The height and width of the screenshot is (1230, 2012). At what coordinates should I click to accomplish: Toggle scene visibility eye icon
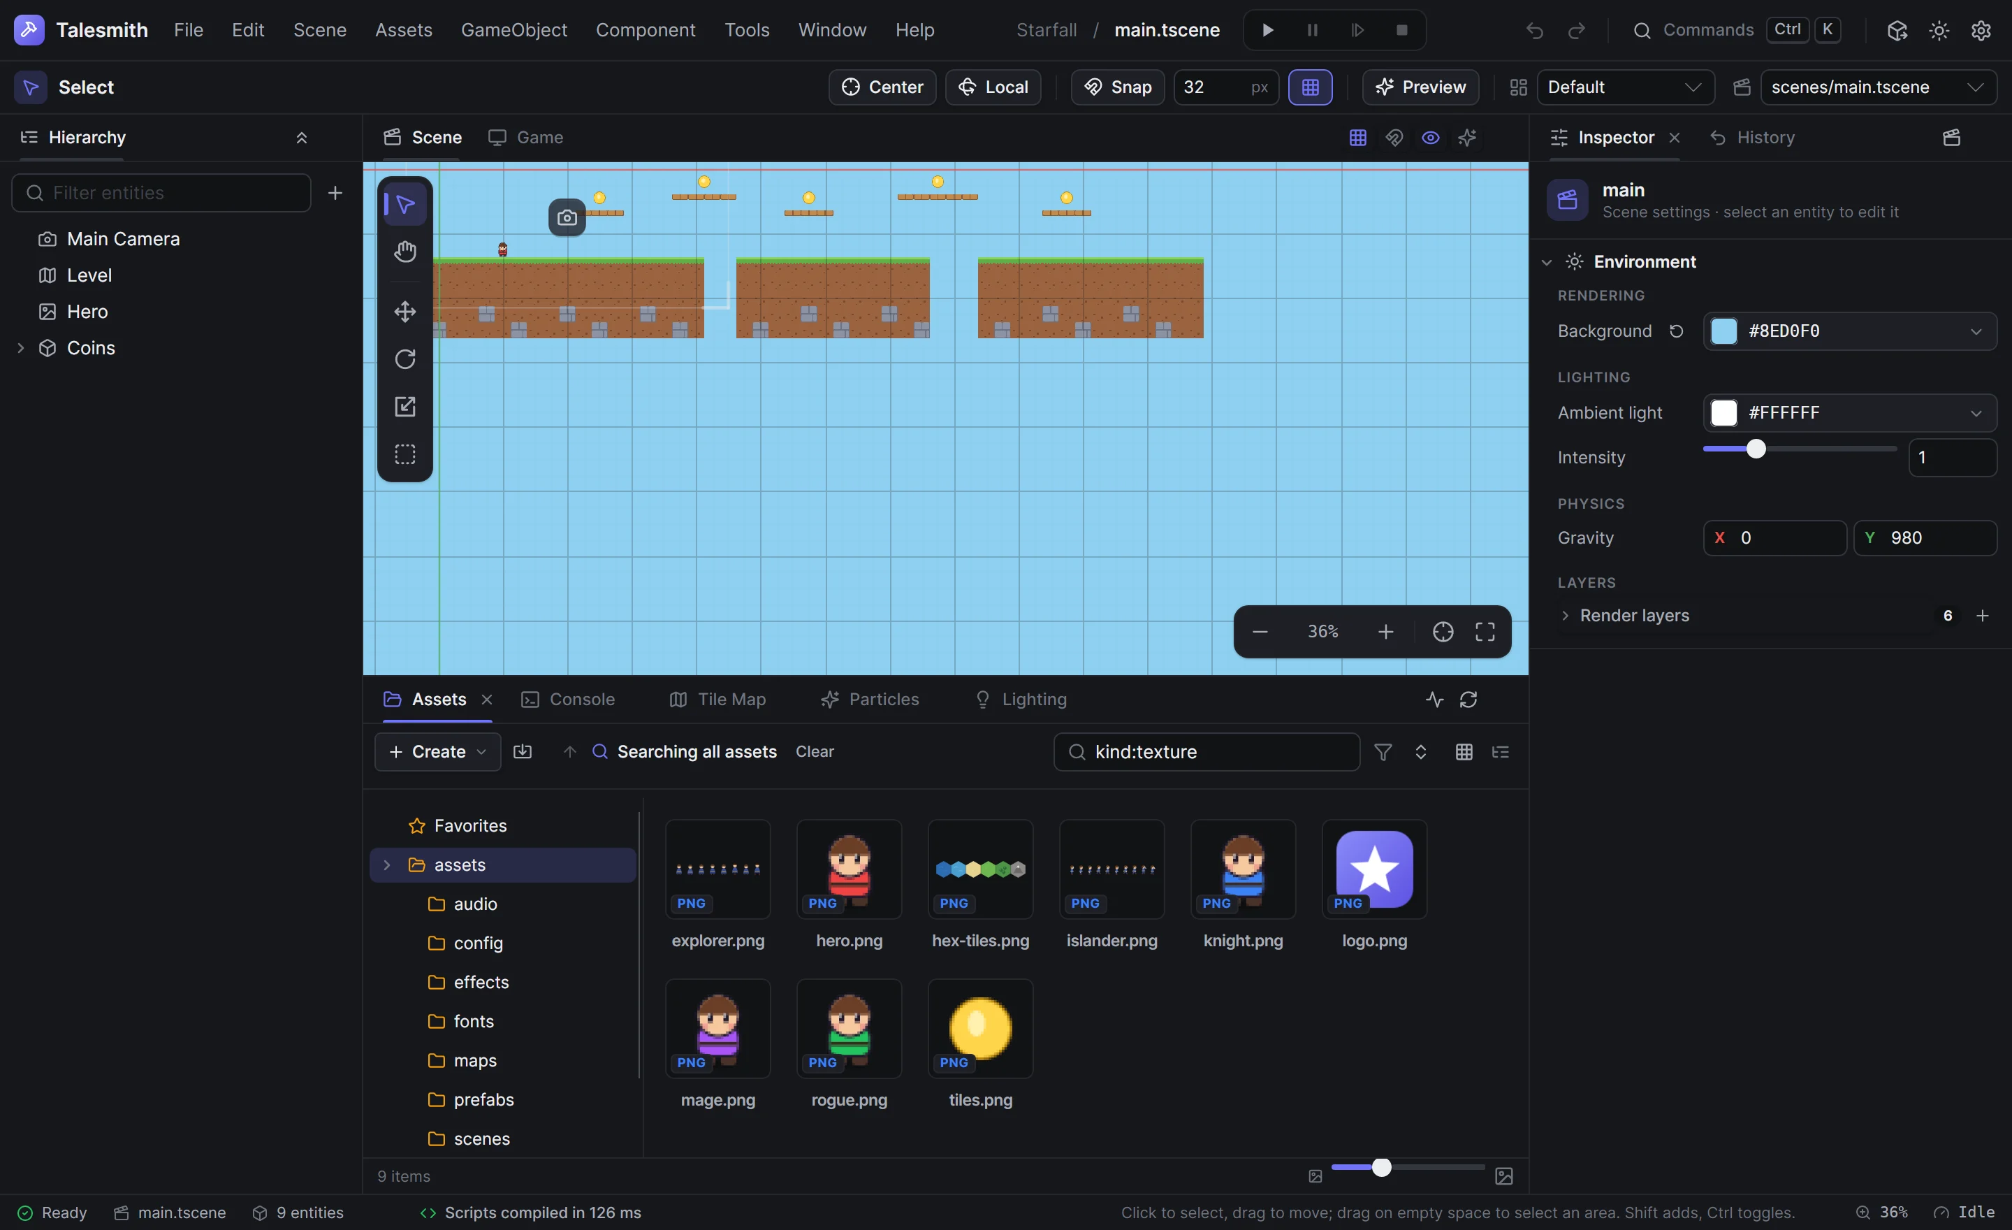(x=1430, y=137)
